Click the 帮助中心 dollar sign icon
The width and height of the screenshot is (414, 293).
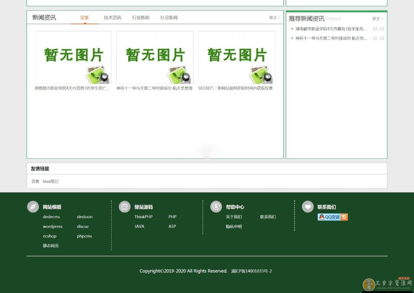[216, 206]
